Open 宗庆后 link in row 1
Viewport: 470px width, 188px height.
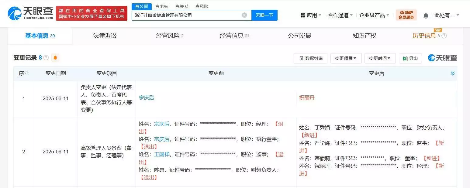(147, 98)
